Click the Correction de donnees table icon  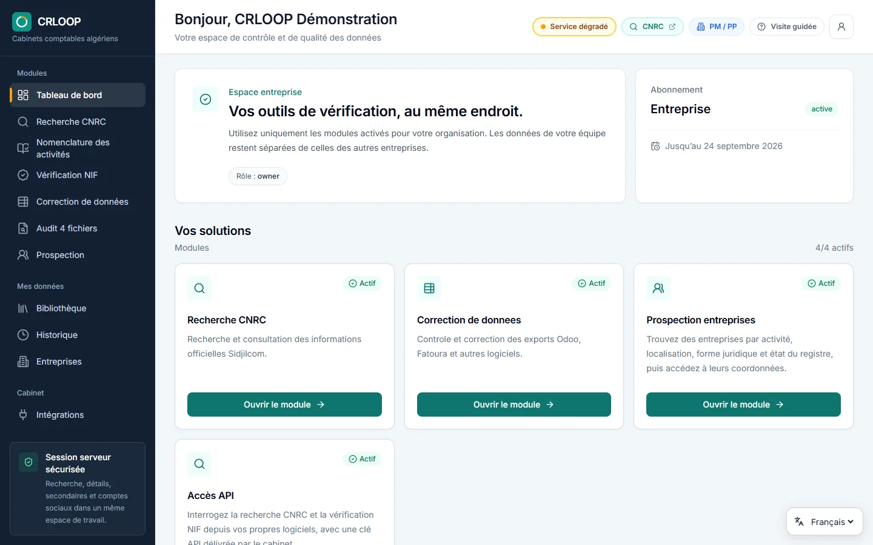pyautogui.click(x=429, y=288)
